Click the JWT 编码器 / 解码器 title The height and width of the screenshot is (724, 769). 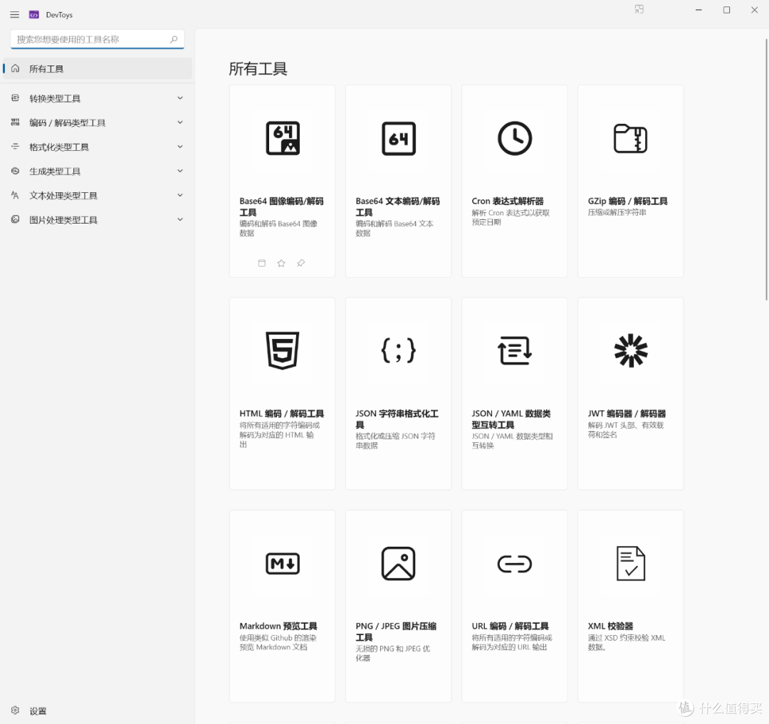(x=627, y=413)
